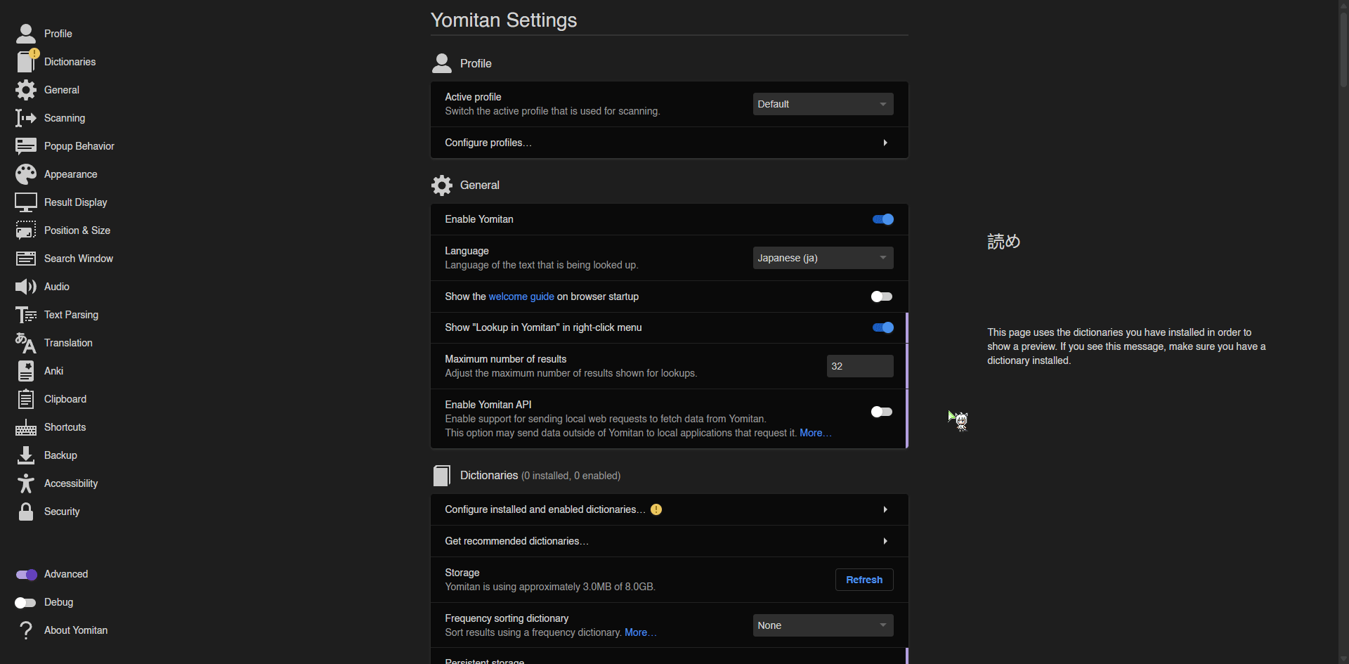
Task: Turn on the Enable Yomitan API switch
Action: (x=882, y=412)
